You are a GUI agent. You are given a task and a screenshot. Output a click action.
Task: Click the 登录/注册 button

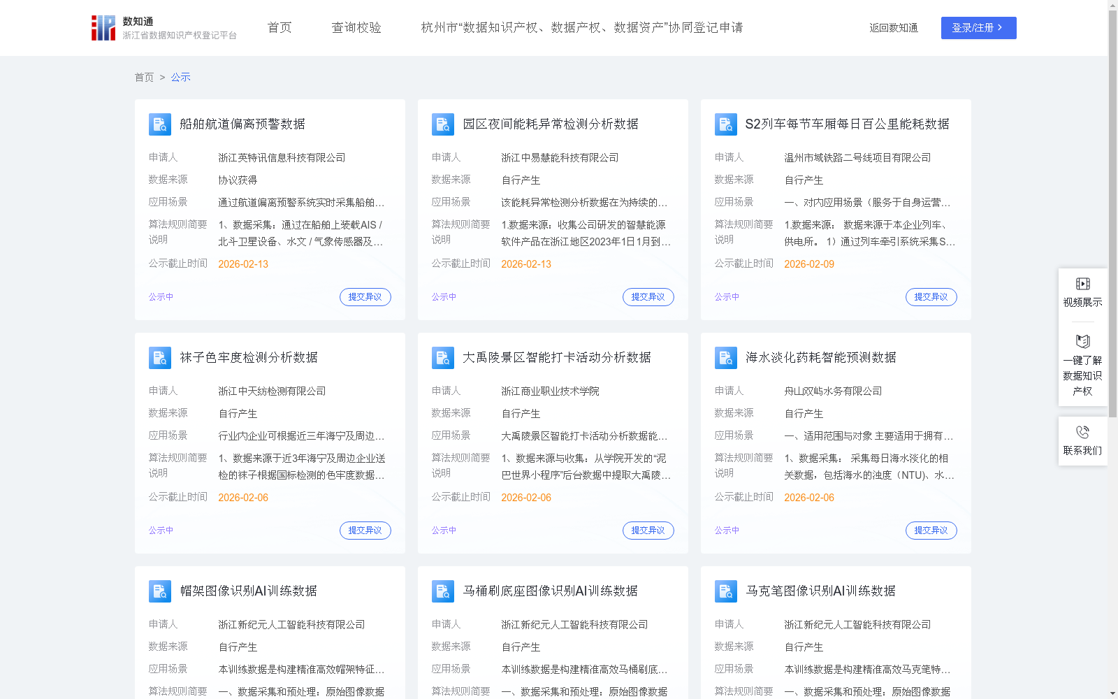[978, 28]
